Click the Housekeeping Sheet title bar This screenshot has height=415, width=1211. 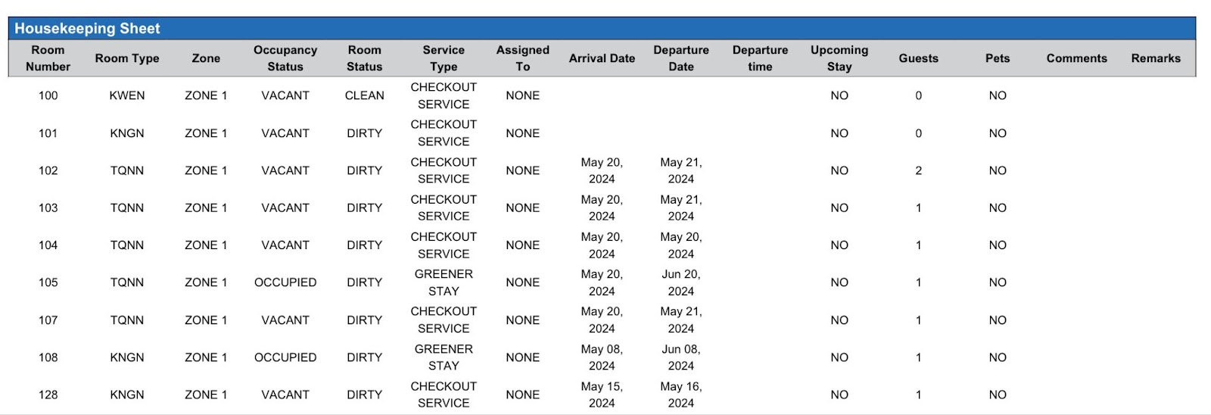click(87, 29)
